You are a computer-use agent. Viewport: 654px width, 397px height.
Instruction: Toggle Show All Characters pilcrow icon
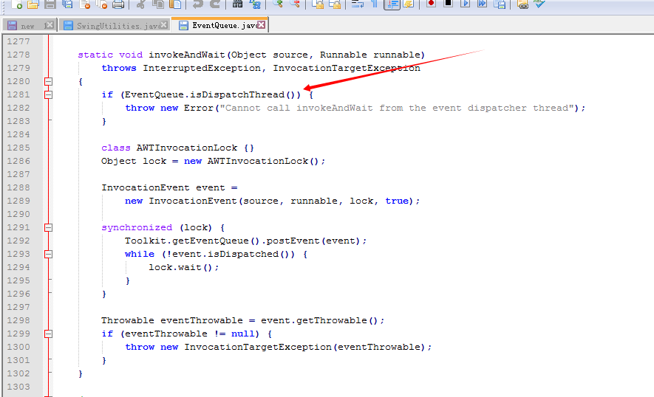tap(374, 4)
